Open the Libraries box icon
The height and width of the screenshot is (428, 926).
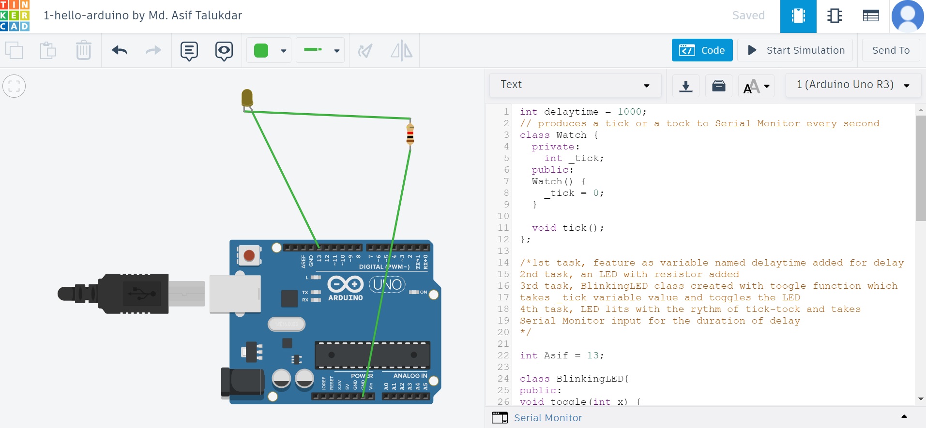[718, 86]
